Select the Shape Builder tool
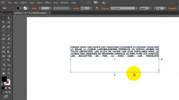179x100 pixels. click(4, 52)
